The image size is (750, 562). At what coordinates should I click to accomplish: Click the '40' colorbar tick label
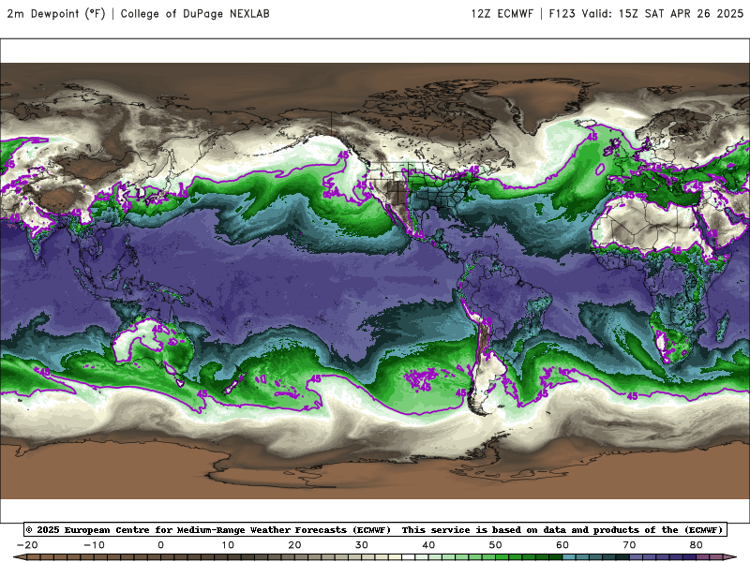428,545
